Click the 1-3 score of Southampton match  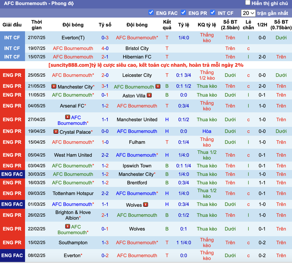(105, 243)
